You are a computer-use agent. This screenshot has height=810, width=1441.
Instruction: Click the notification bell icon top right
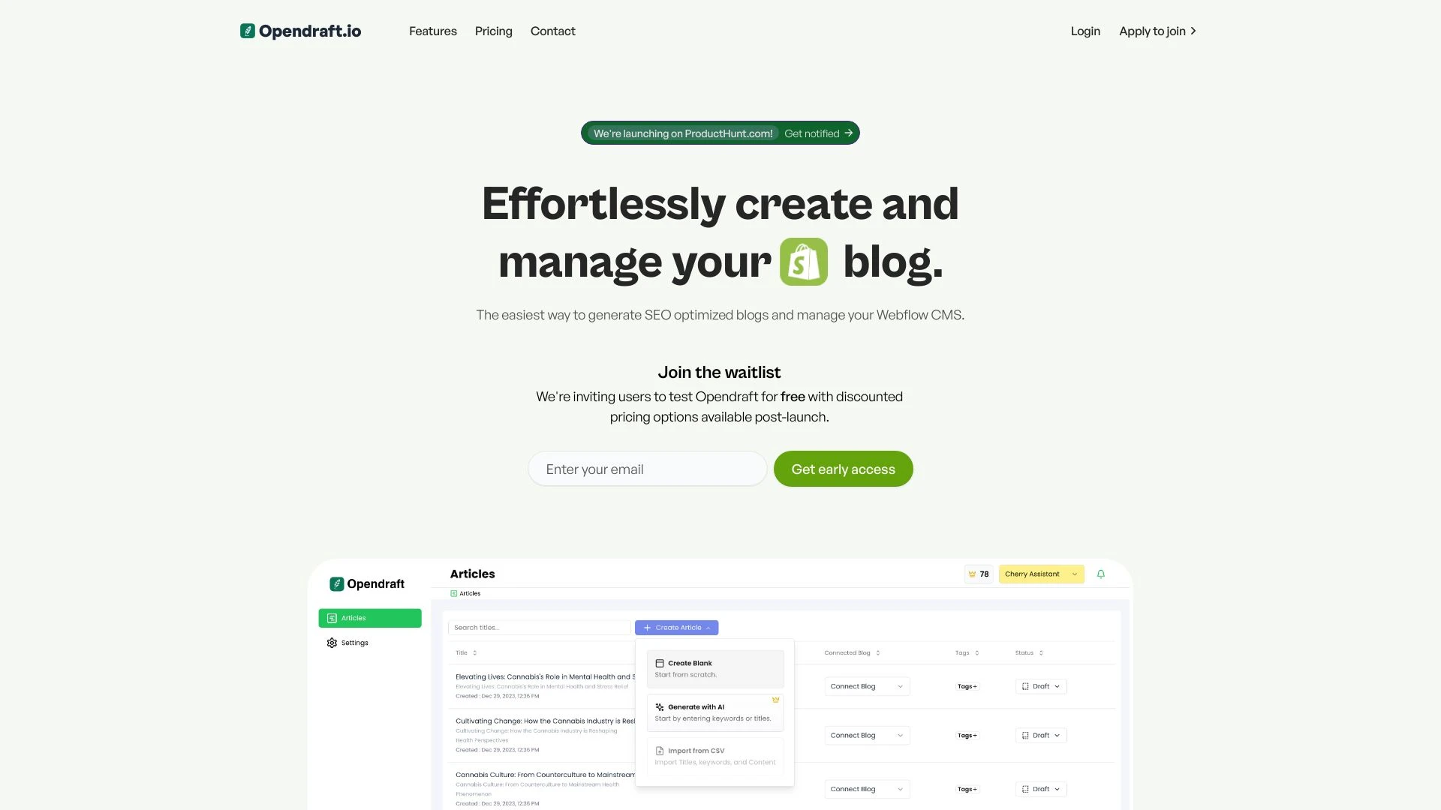tap(1100, 574)
